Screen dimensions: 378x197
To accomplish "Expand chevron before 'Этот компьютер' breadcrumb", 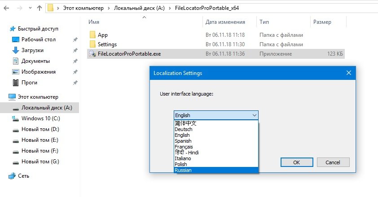I will coord(58,8).
